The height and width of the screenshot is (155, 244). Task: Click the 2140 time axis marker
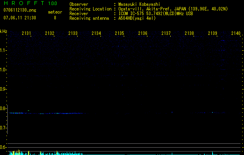[236, 33]
